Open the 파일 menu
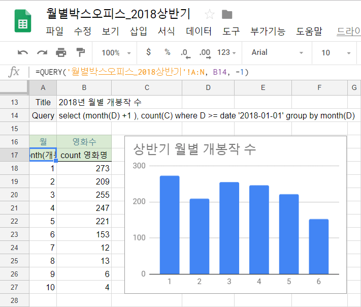Viewport: 361px width, 307px height. (54, 32)
